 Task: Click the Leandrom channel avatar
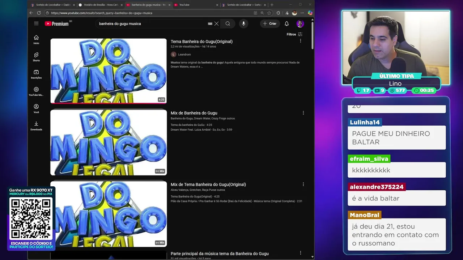(x=173, y=55)
